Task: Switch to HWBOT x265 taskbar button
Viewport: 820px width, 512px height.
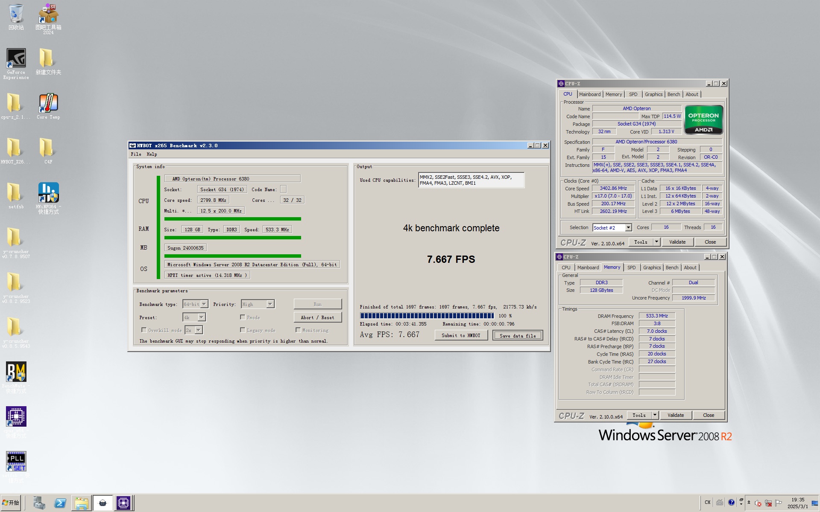Action: point(102,503)
